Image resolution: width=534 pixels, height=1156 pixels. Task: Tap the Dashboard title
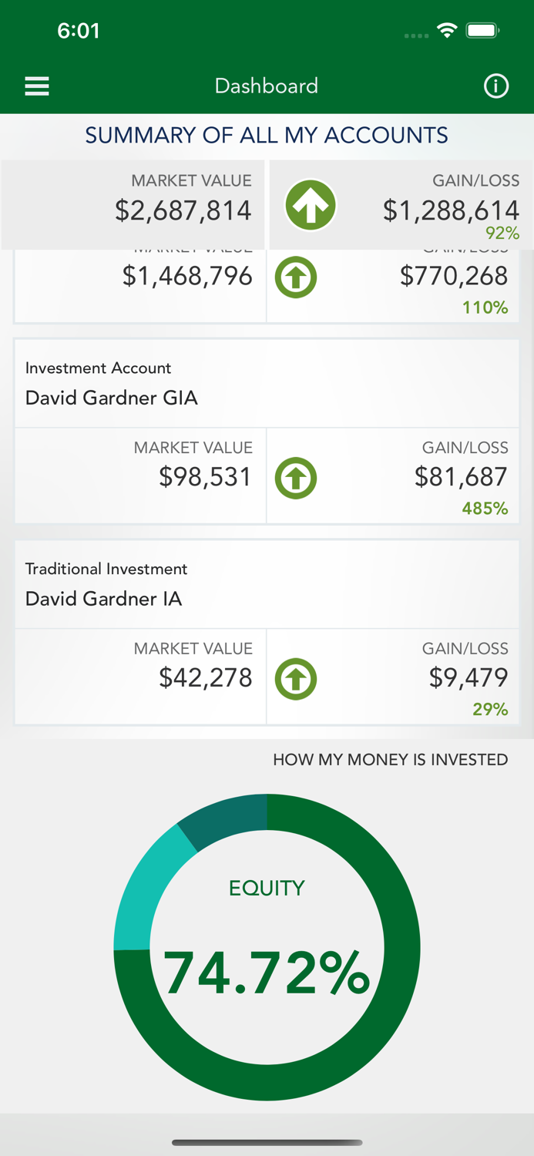point(267,86)
